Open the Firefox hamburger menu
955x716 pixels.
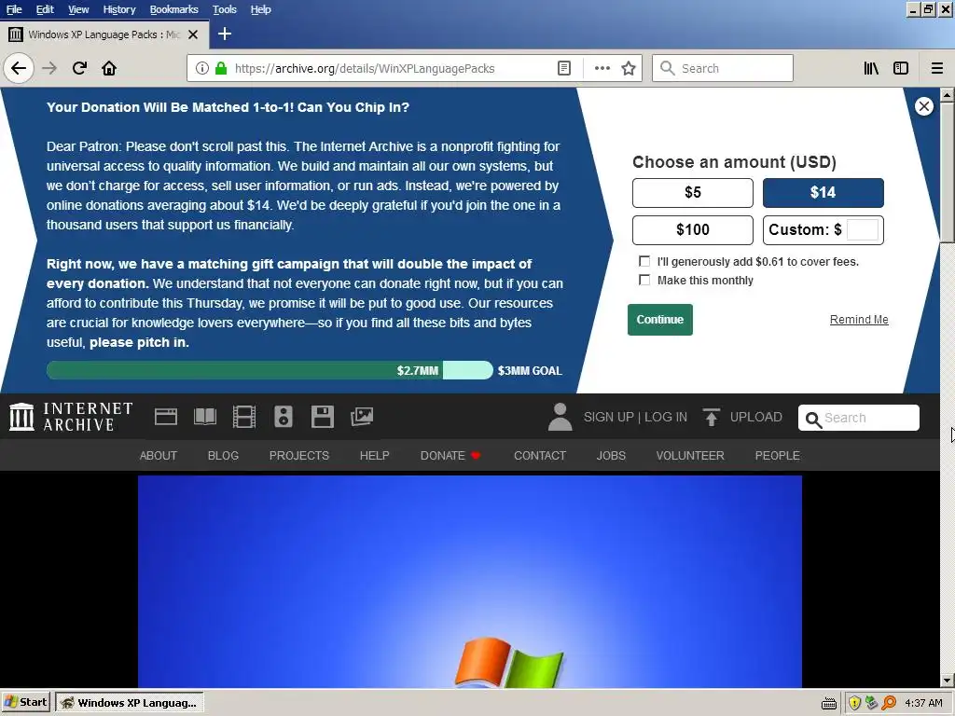[936, 68]
